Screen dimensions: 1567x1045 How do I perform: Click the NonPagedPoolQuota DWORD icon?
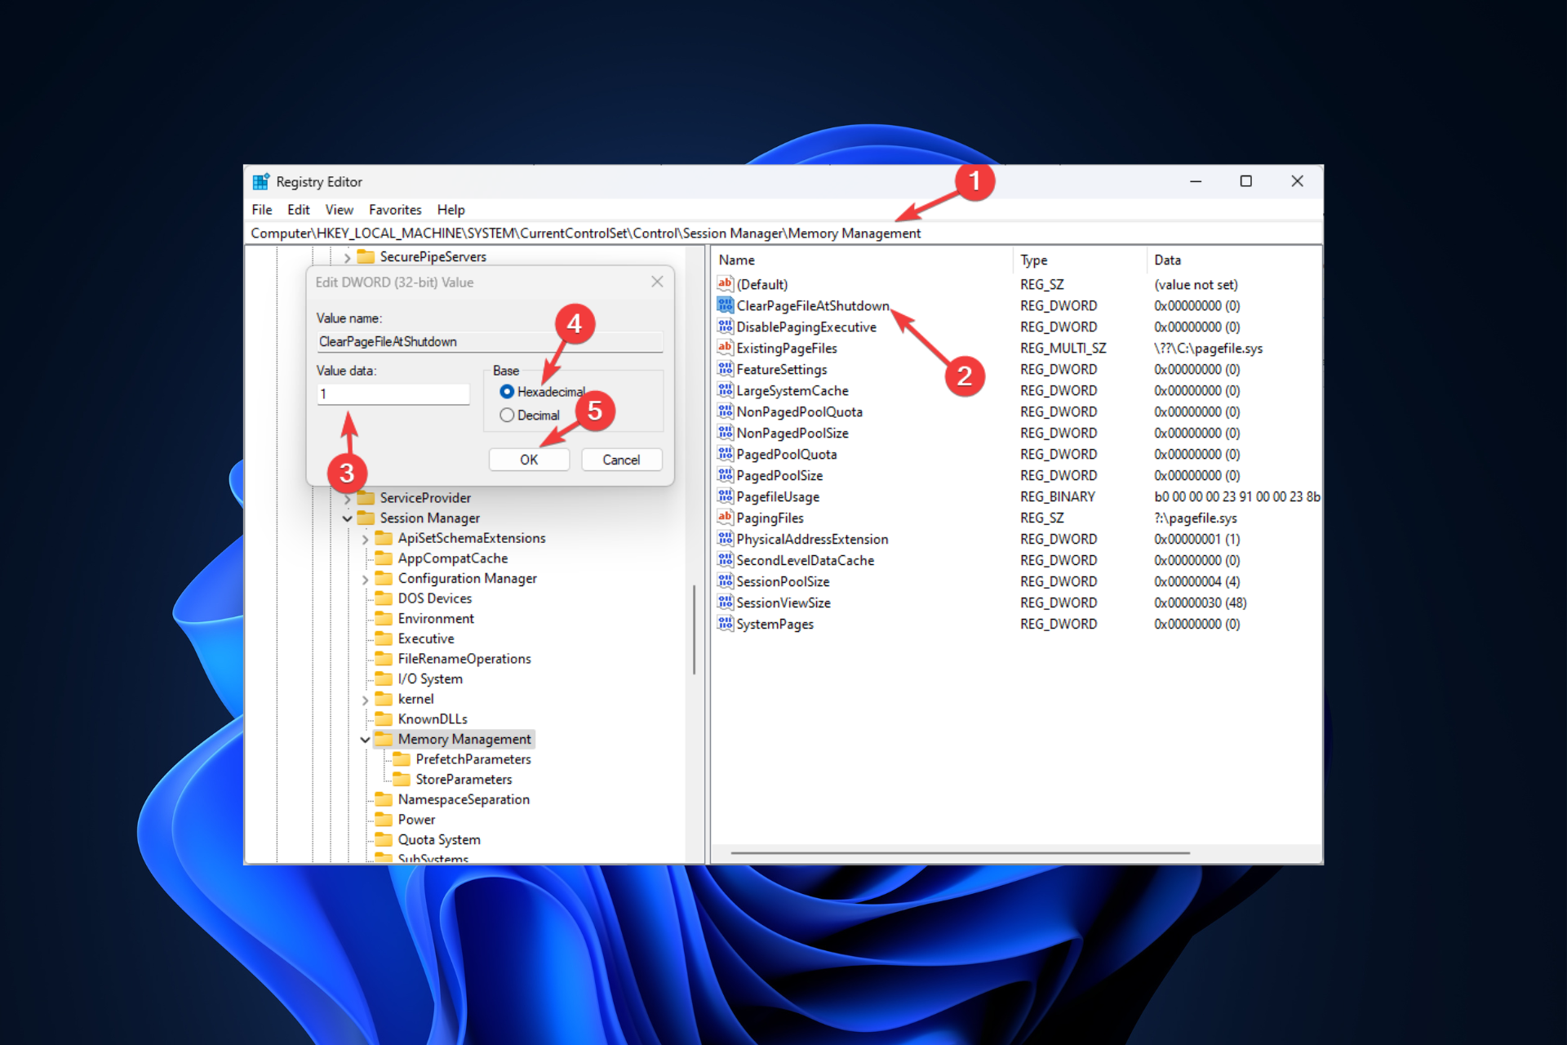725,411
